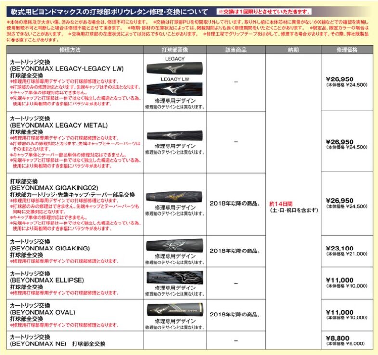Screen dimensions: 378x355
Task: Click the delivery time 約14日間
Action: [x=281, y=204]
